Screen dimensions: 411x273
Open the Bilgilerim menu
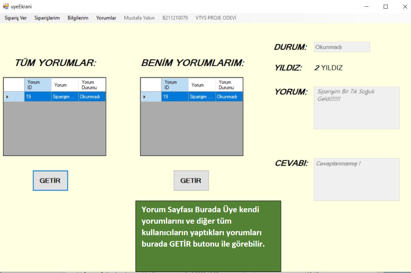[78, 18]
